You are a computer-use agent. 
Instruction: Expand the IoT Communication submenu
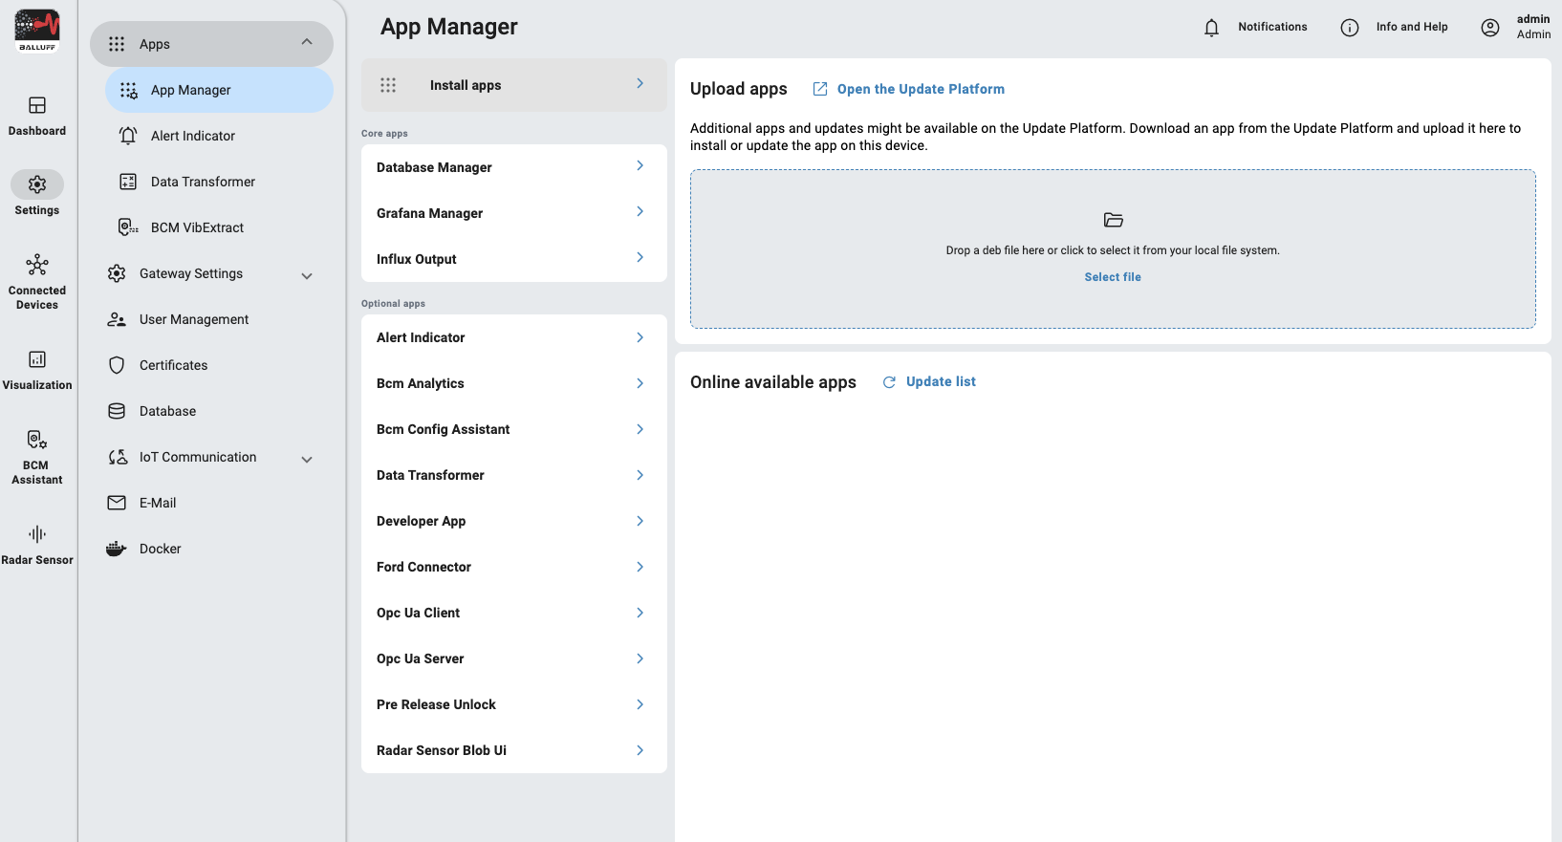(x=307, y=459)
